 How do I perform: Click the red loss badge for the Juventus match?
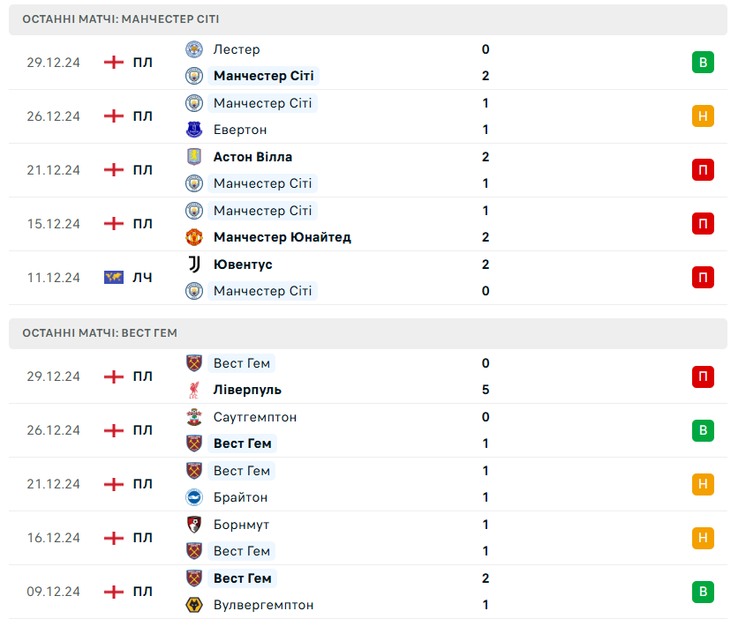pyautogui.click(x=703, y=278)
